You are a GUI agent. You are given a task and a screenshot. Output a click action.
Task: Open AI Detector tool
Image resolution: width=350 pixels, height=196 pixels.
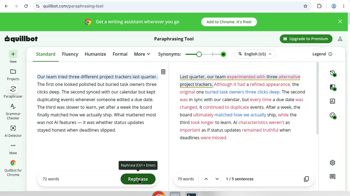(13, 131)
